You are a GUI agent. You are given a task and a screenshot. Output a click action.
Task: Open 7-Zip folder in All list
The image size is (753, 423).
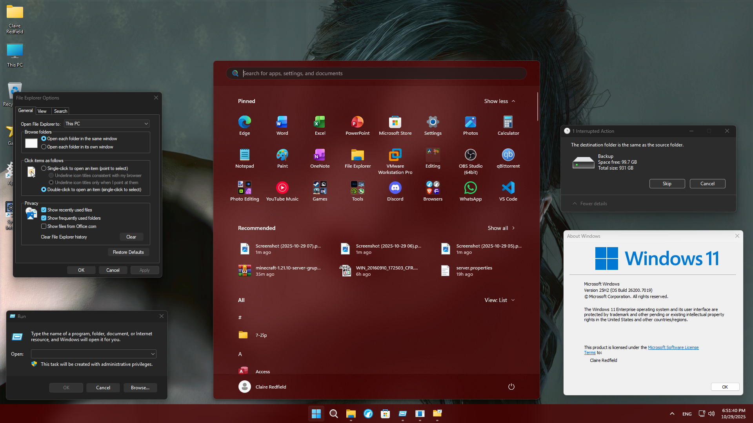pos(253,335)
